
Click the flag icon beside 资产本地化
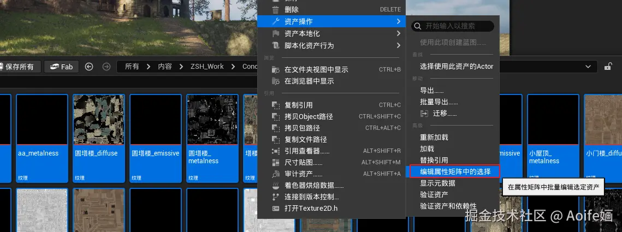click(x=275, y=34)
